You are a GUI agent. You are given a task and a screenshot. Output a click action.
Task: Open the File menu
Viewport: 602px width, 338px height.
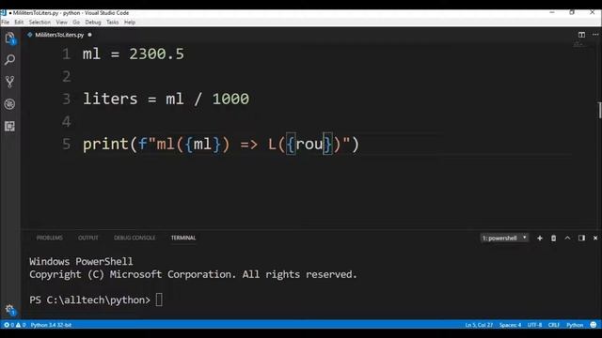tap(6, 23)
